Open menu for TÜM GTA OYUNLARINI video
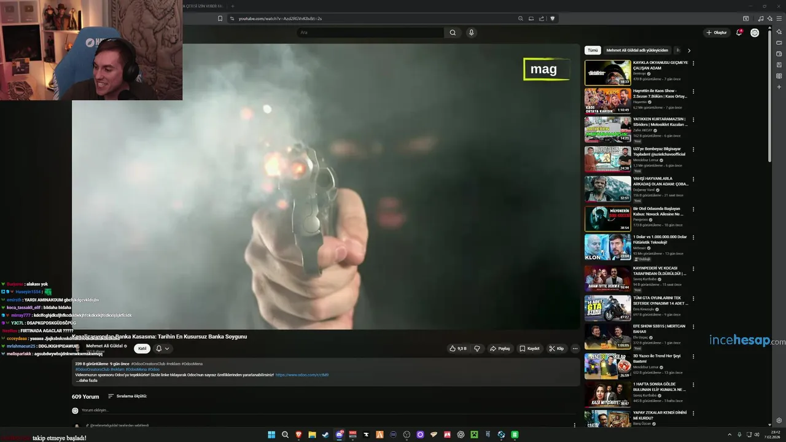Viewport: 786px width, 442px height. click(x=693, y=298)
